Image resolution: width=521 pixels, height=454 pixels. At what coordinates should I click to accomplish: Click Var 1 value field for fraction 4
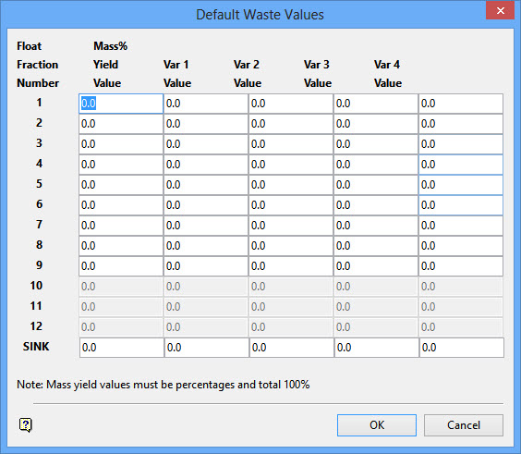pyautogui.click(x=206, y=165)
